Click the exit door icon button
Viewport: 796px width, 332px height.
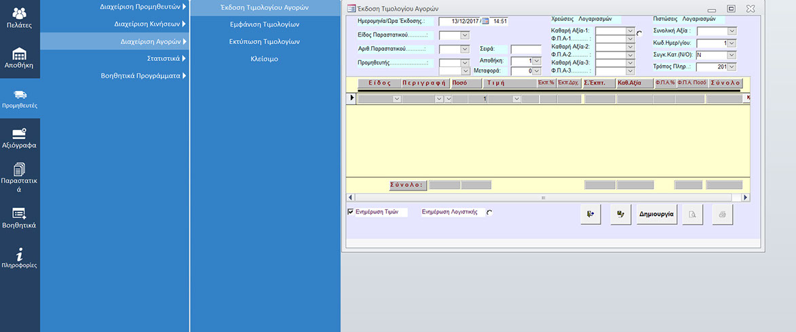tap(591, 214)
